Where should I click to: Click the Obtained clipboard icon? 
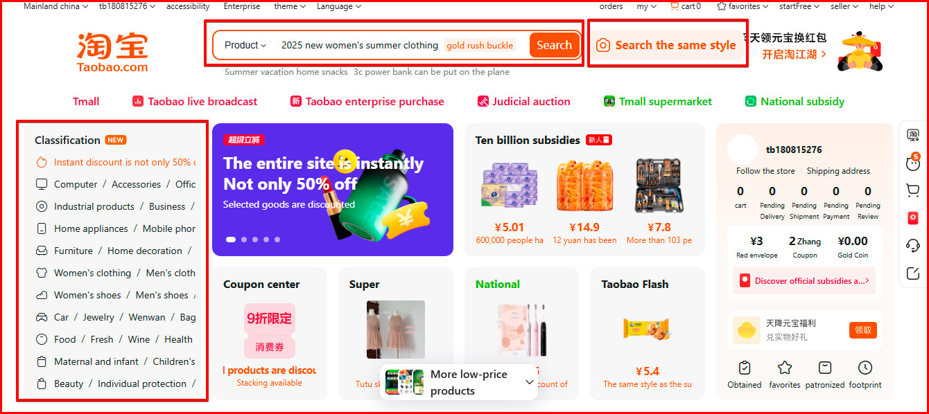tap(745, 368)
